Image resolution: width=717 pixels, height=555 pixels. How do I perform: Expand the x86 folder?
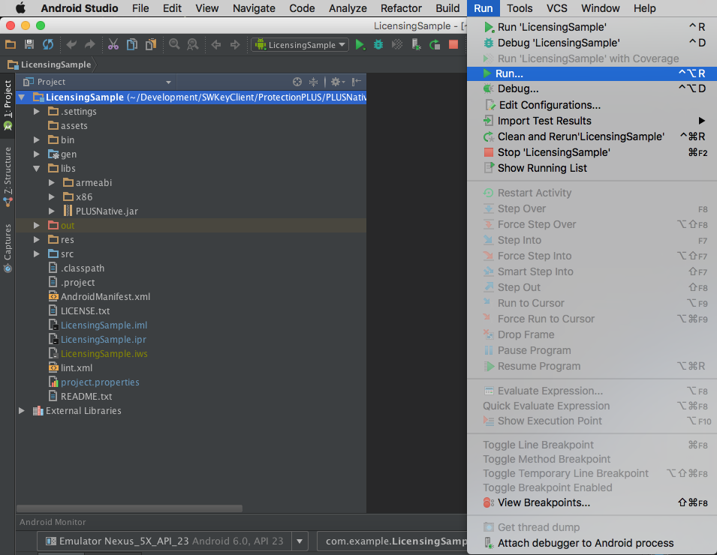point(52,197)
